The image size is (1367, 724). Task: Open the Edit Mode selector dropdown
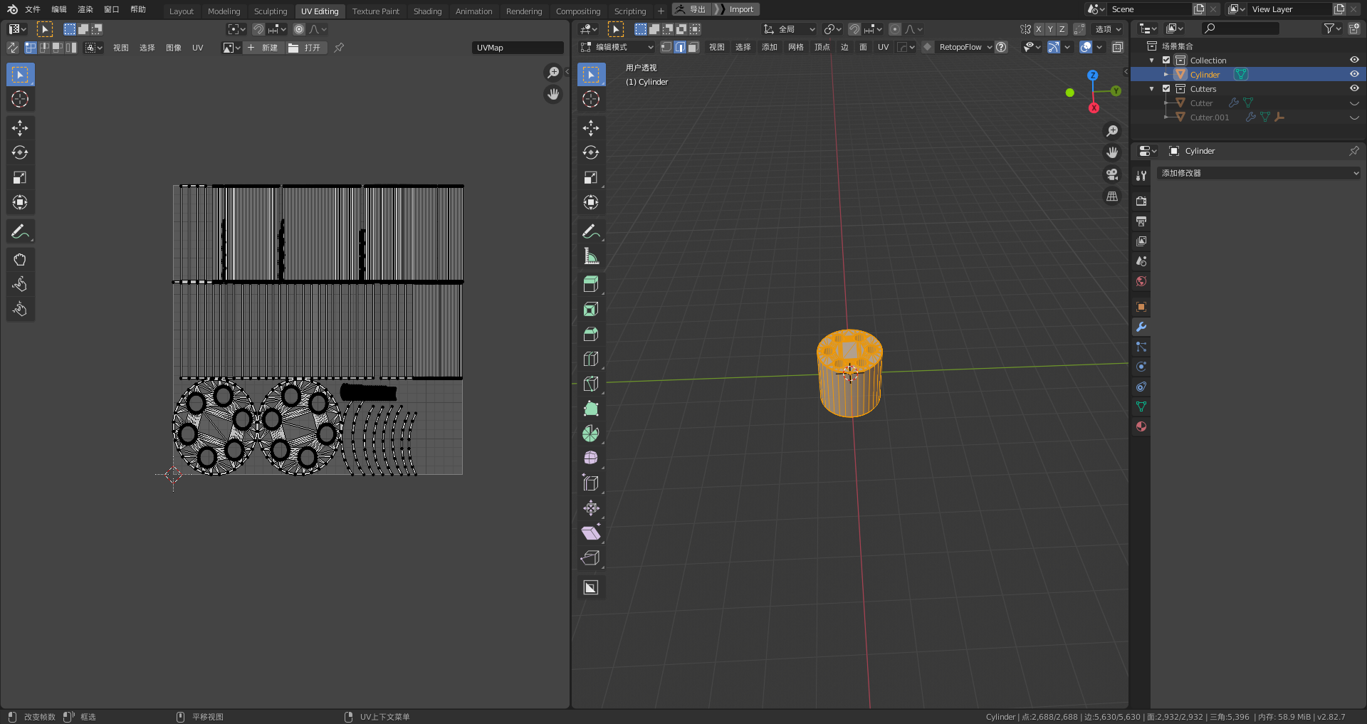[x=617, y=47]
